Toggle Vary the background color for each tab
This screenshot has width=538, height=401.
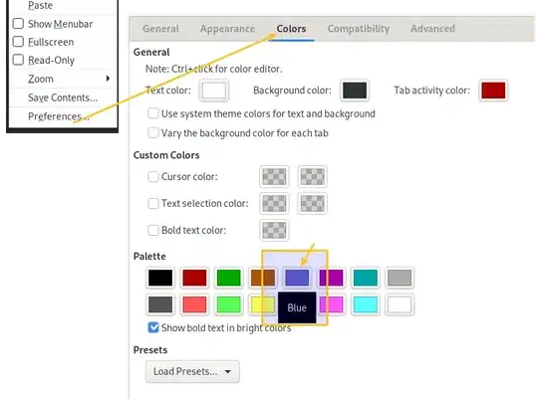point(153,133)
